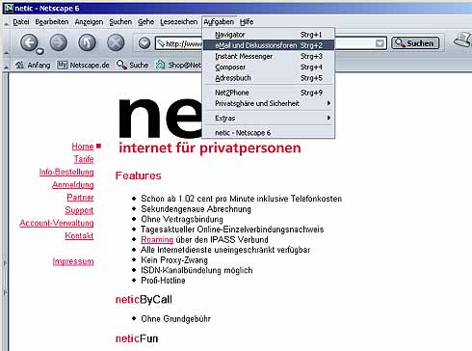
Task: Click 'ISDN-Kanalbündelung möglich' list item
Action: click(197, 270)
